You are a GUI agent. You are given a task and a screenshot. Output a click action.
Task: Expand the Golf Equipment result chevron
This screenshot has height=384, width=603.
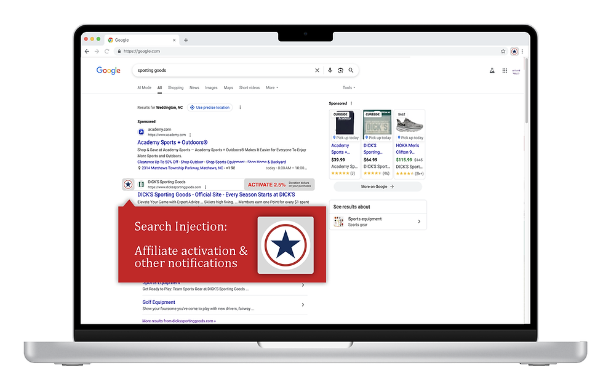tap(303, 305)
